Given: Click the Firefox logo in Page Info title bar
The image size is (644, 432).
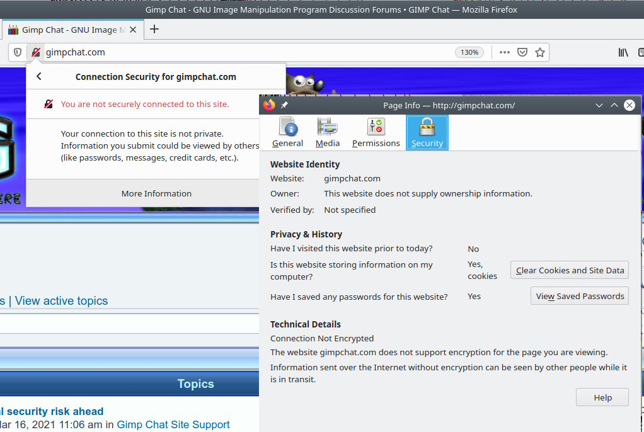Looking at the screenshot, I should 269,105.
